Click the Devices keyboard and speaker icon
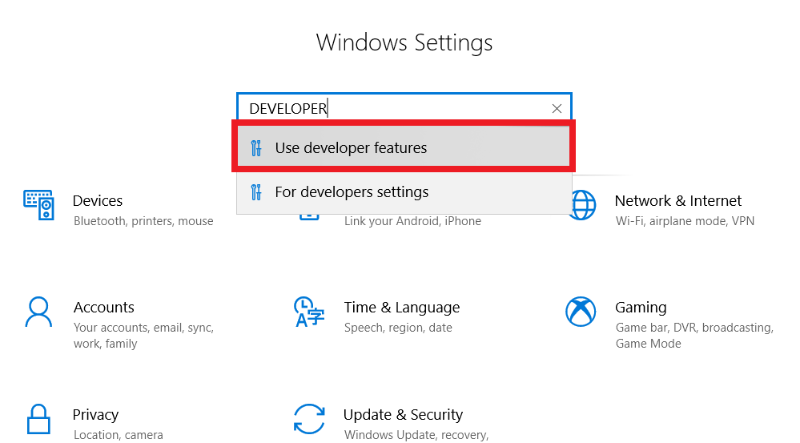 pyautogui.click(x=38, y=205)
